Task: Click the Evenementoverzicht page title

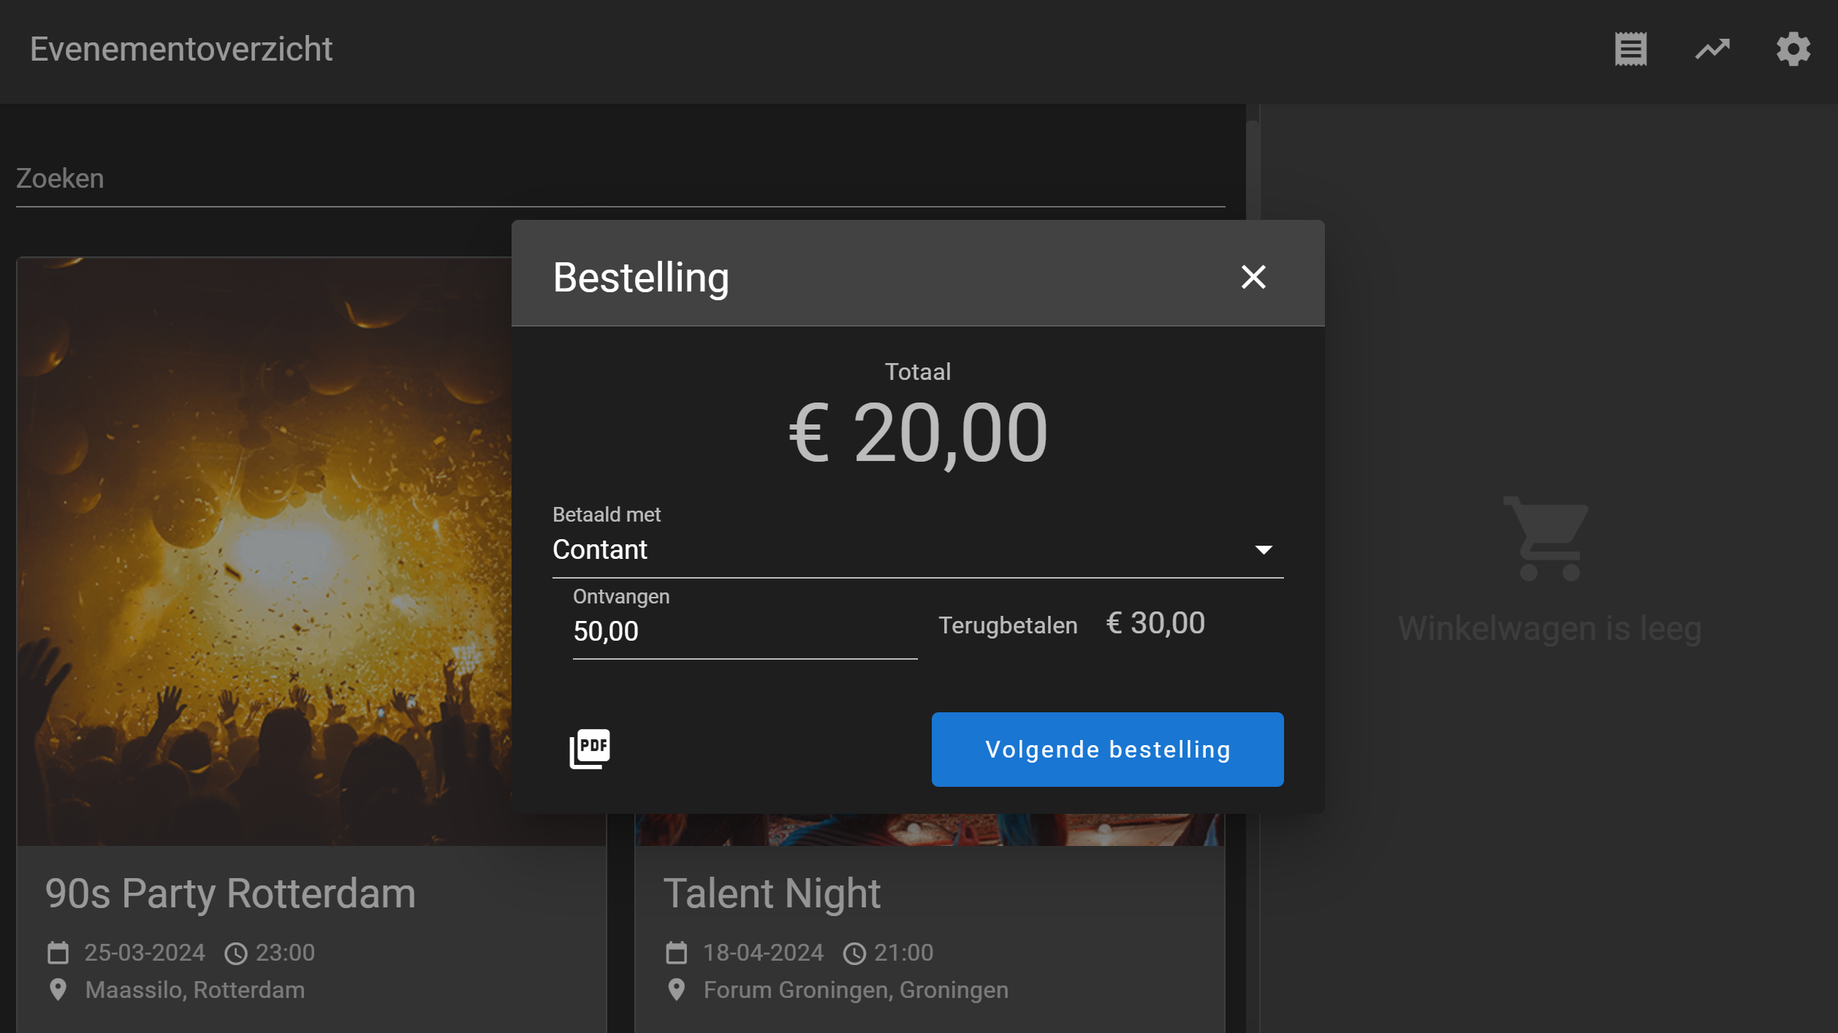Action: point(181,50)
